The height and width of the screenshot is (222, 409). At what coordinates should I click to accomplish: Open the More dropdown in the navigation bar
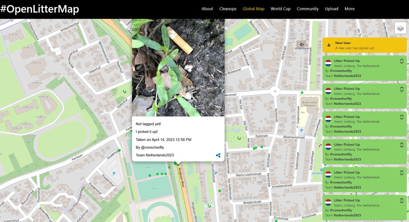click(349, 9)
